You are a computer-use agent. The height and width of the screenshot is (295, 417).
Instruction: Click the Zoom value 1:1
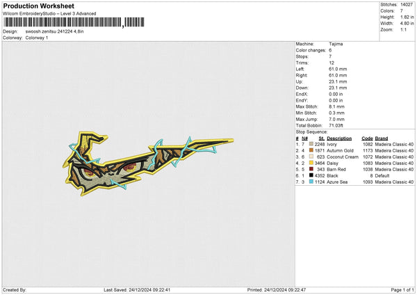(403, 29)
